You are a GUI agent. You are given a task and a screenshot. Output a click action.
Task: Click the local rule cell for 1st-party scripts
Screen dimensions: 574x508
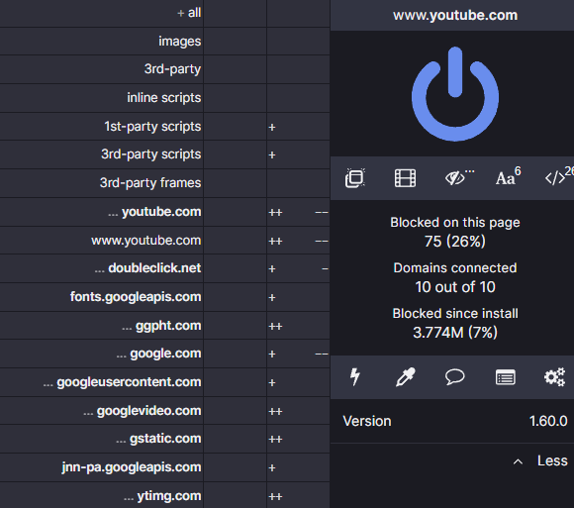point(298,127)
